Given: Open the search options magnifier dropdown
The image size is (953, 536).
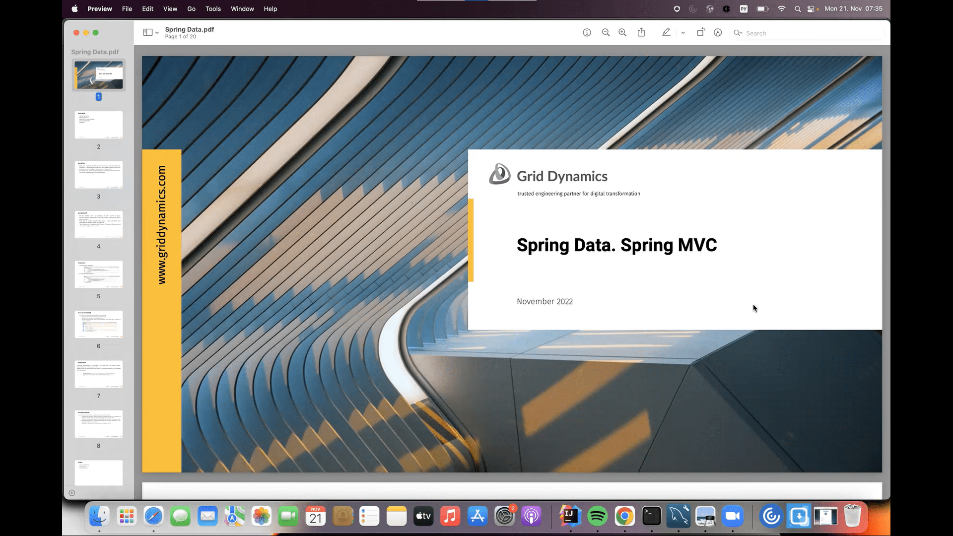Looking at the screenshot, I should click(738, 33).
